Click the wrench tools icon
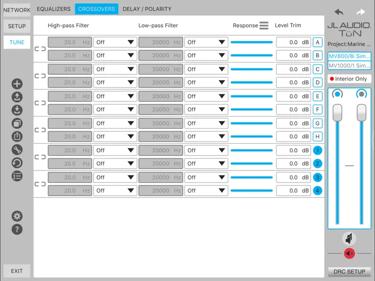 (x=17, y=150)
